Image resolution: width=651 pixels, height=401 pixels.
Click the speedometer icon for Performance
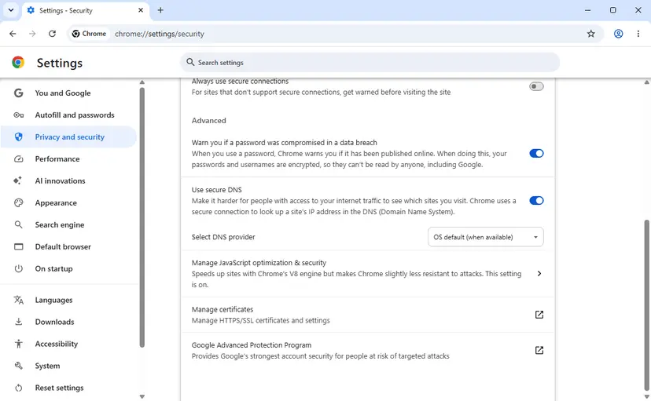click(18, 159)
